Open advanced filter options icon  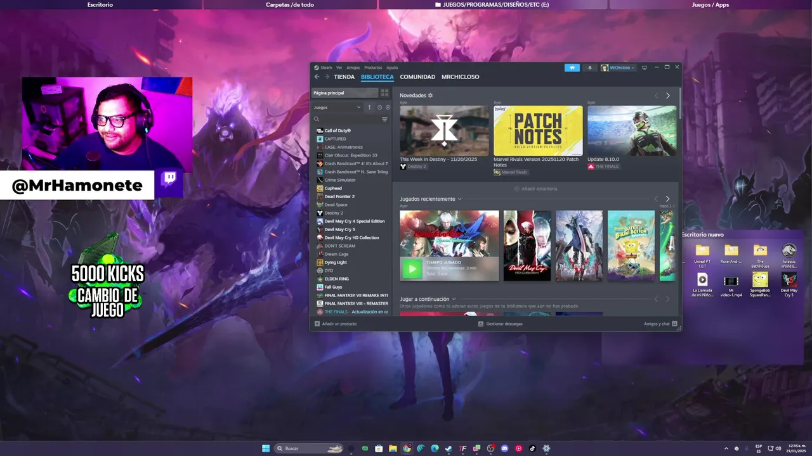[384, 119]
